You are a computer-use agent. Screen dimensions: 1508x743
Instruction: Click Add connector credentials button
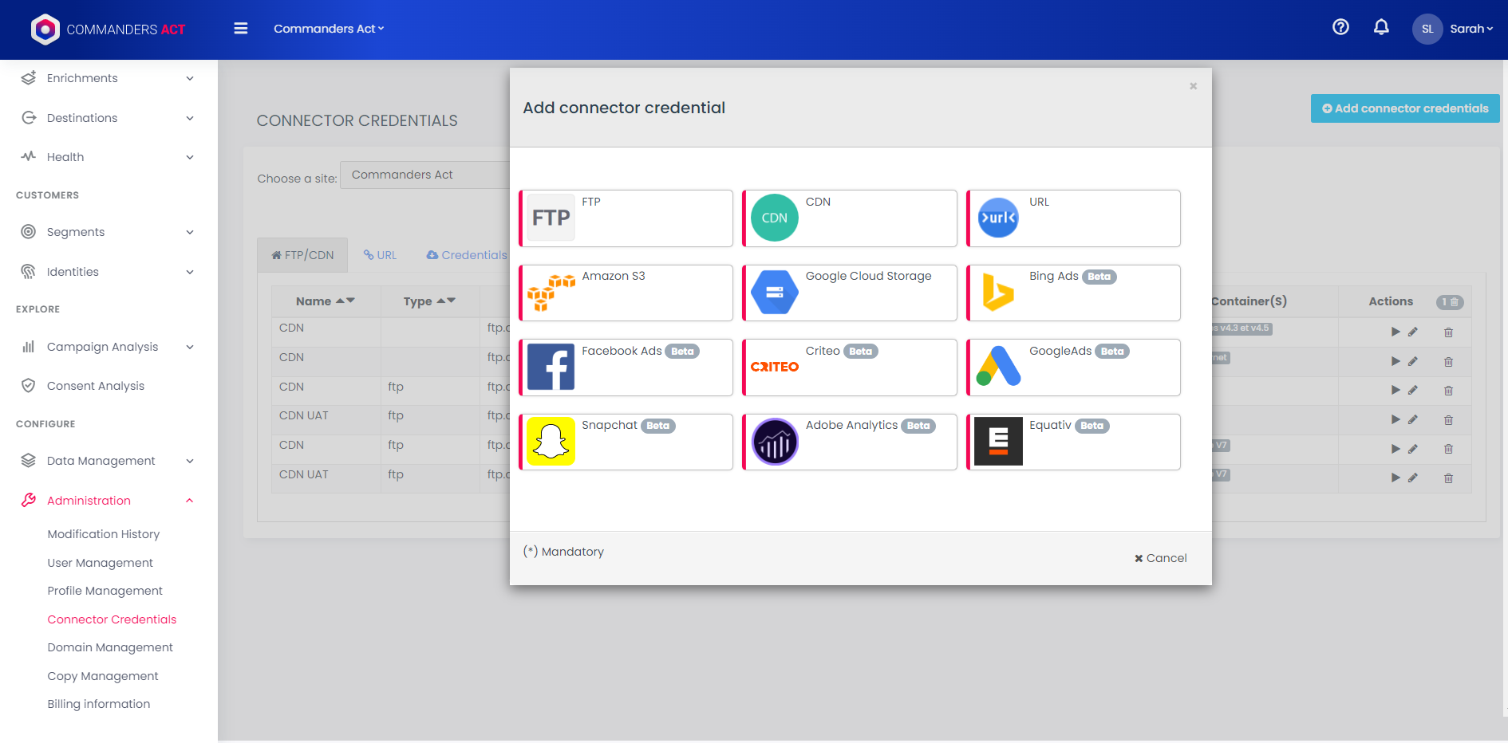coord(1404,108)
